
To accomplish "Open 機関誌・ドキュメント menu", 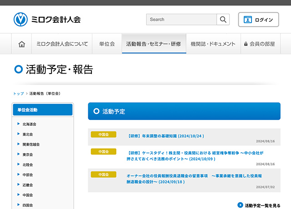I will coord(213,44).
